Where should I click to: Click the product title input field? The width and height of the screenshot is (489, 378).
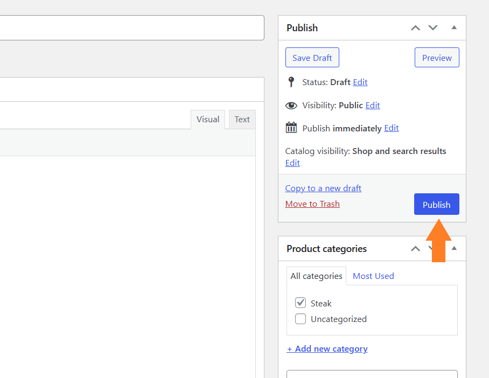tap(132, 28)
